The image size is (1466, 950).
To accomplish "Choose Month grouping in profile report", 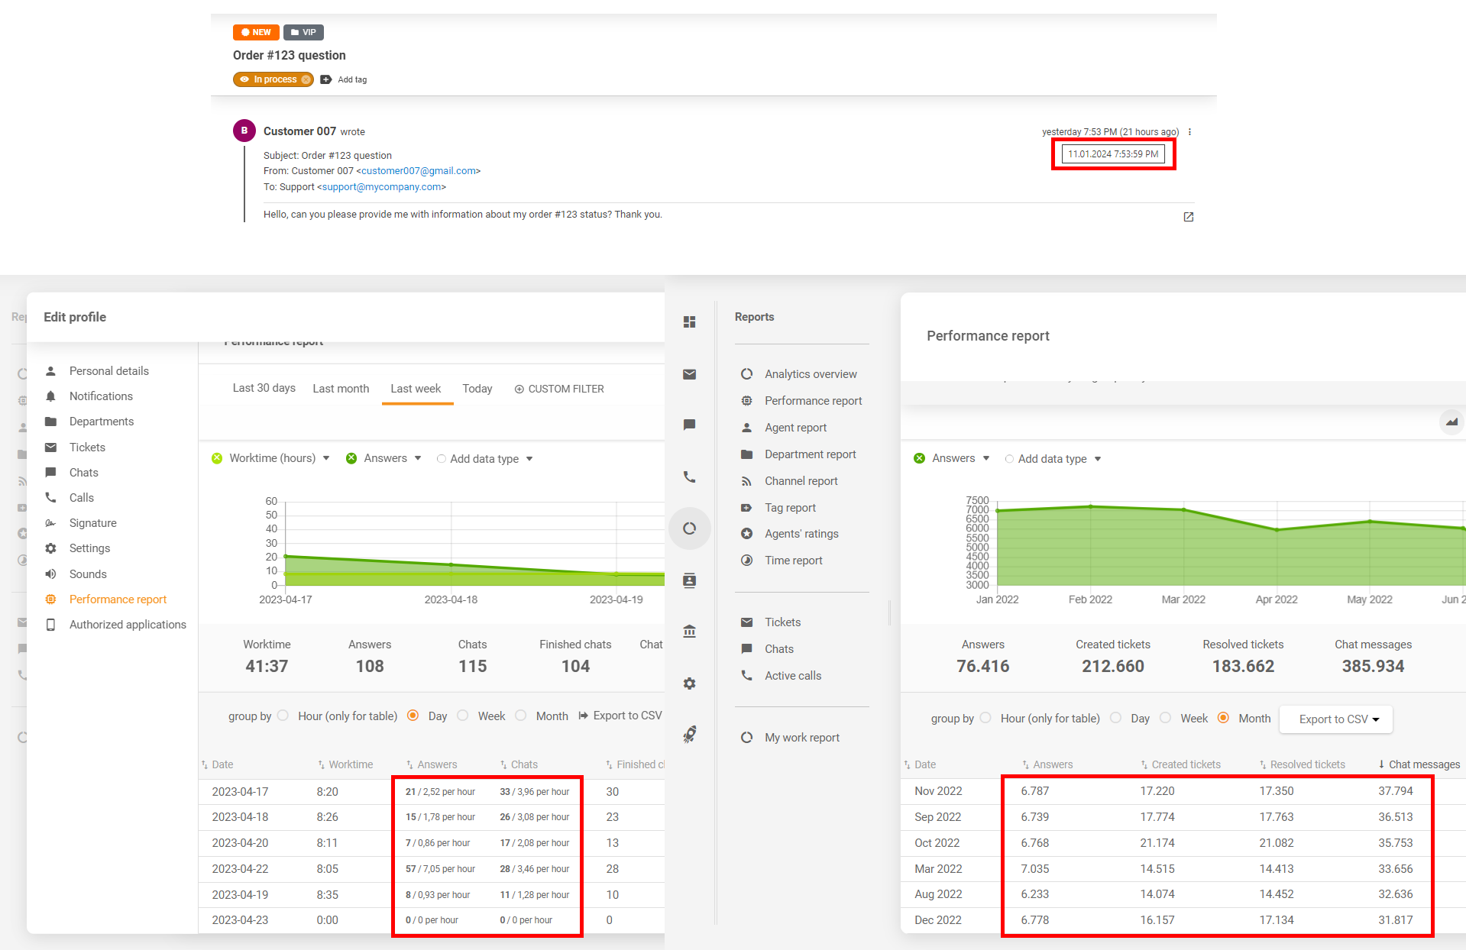I will coord(521,716).
